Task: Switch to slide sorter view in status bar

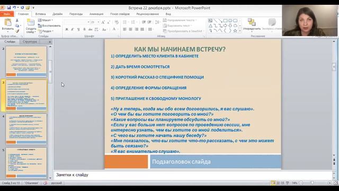Action: [x=278, y=183]
